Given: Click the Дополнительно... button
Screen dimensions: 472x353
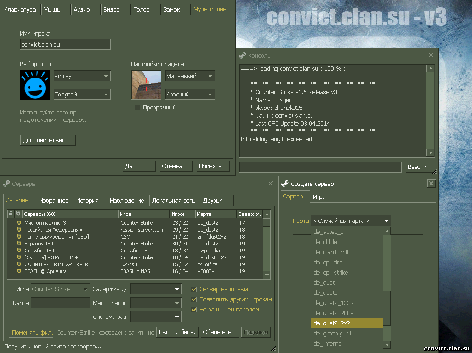Looking at the screenshot, I should pyautogui.click(x=48, y=140).
